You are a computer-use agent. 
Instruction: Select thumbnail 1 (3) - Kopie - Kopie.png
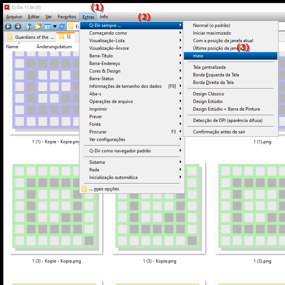[x=56, y=207]
